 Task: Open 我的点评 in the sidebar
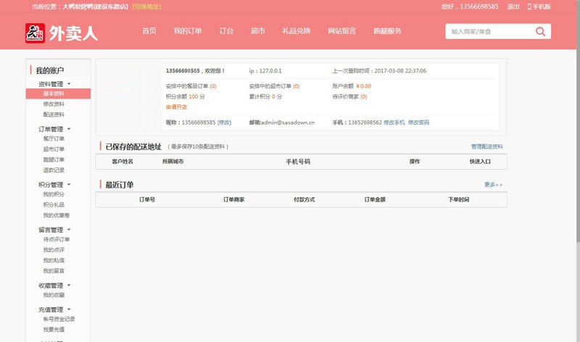54,250
